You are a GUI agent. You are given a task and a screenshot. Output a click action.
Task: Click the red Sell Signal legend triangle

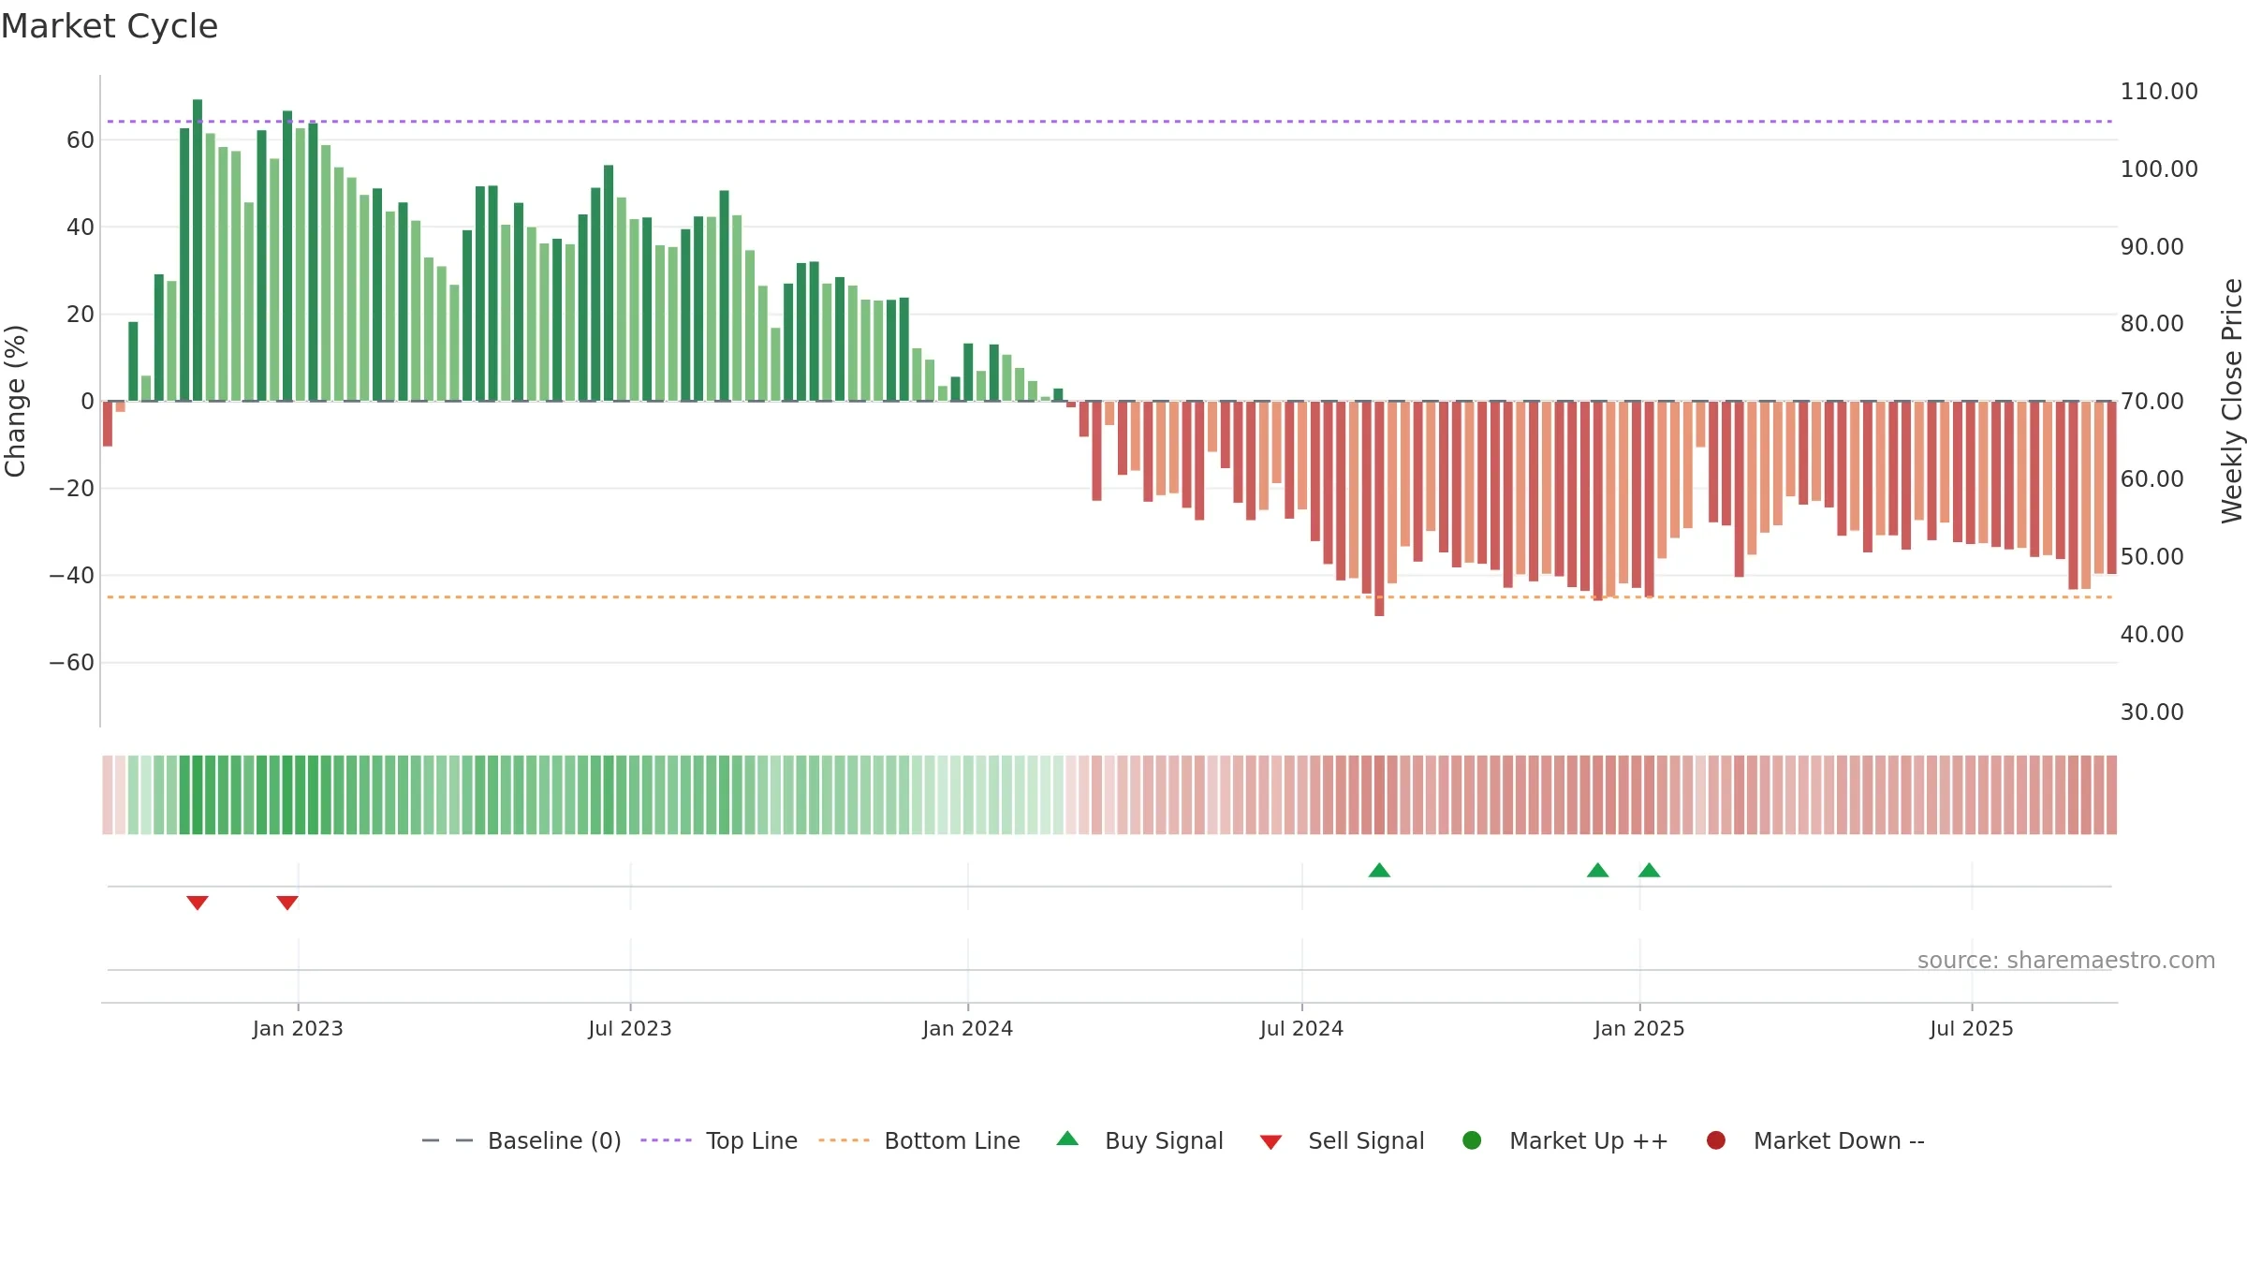(1270, 1142)
